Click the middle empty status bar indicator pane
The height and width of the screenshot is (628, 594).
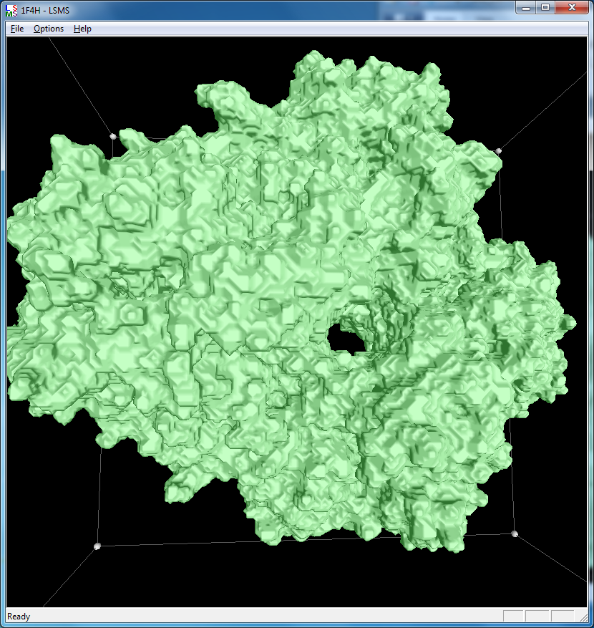[x=537, y=617]
